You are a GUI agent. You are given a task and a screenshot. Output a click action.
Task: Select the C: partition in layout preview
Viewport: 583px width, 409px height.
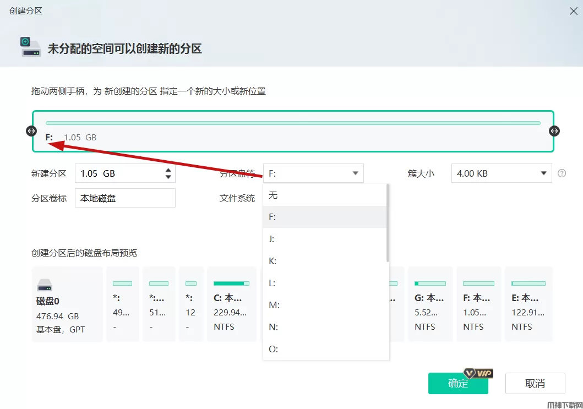click(231, 304)
